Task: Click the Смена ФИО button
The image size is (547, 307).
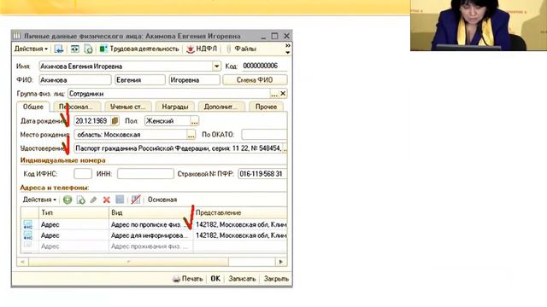Action: [x=255, y=80]
